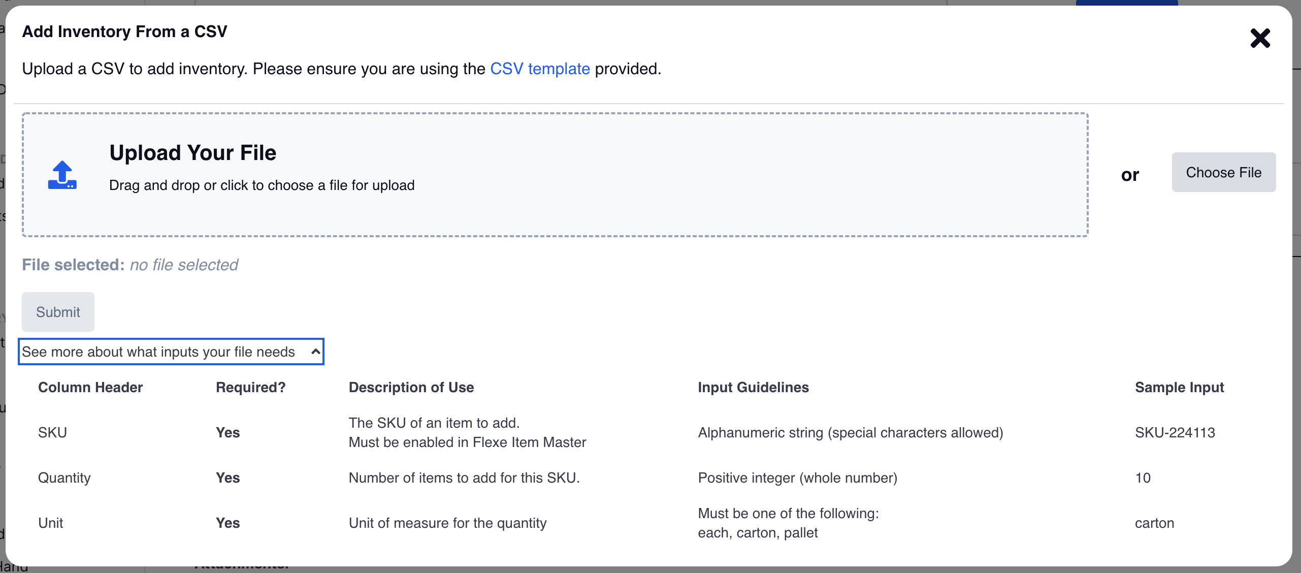Select the Unit row name cell
Viewport: 1301px width, 573px height.
51,523
